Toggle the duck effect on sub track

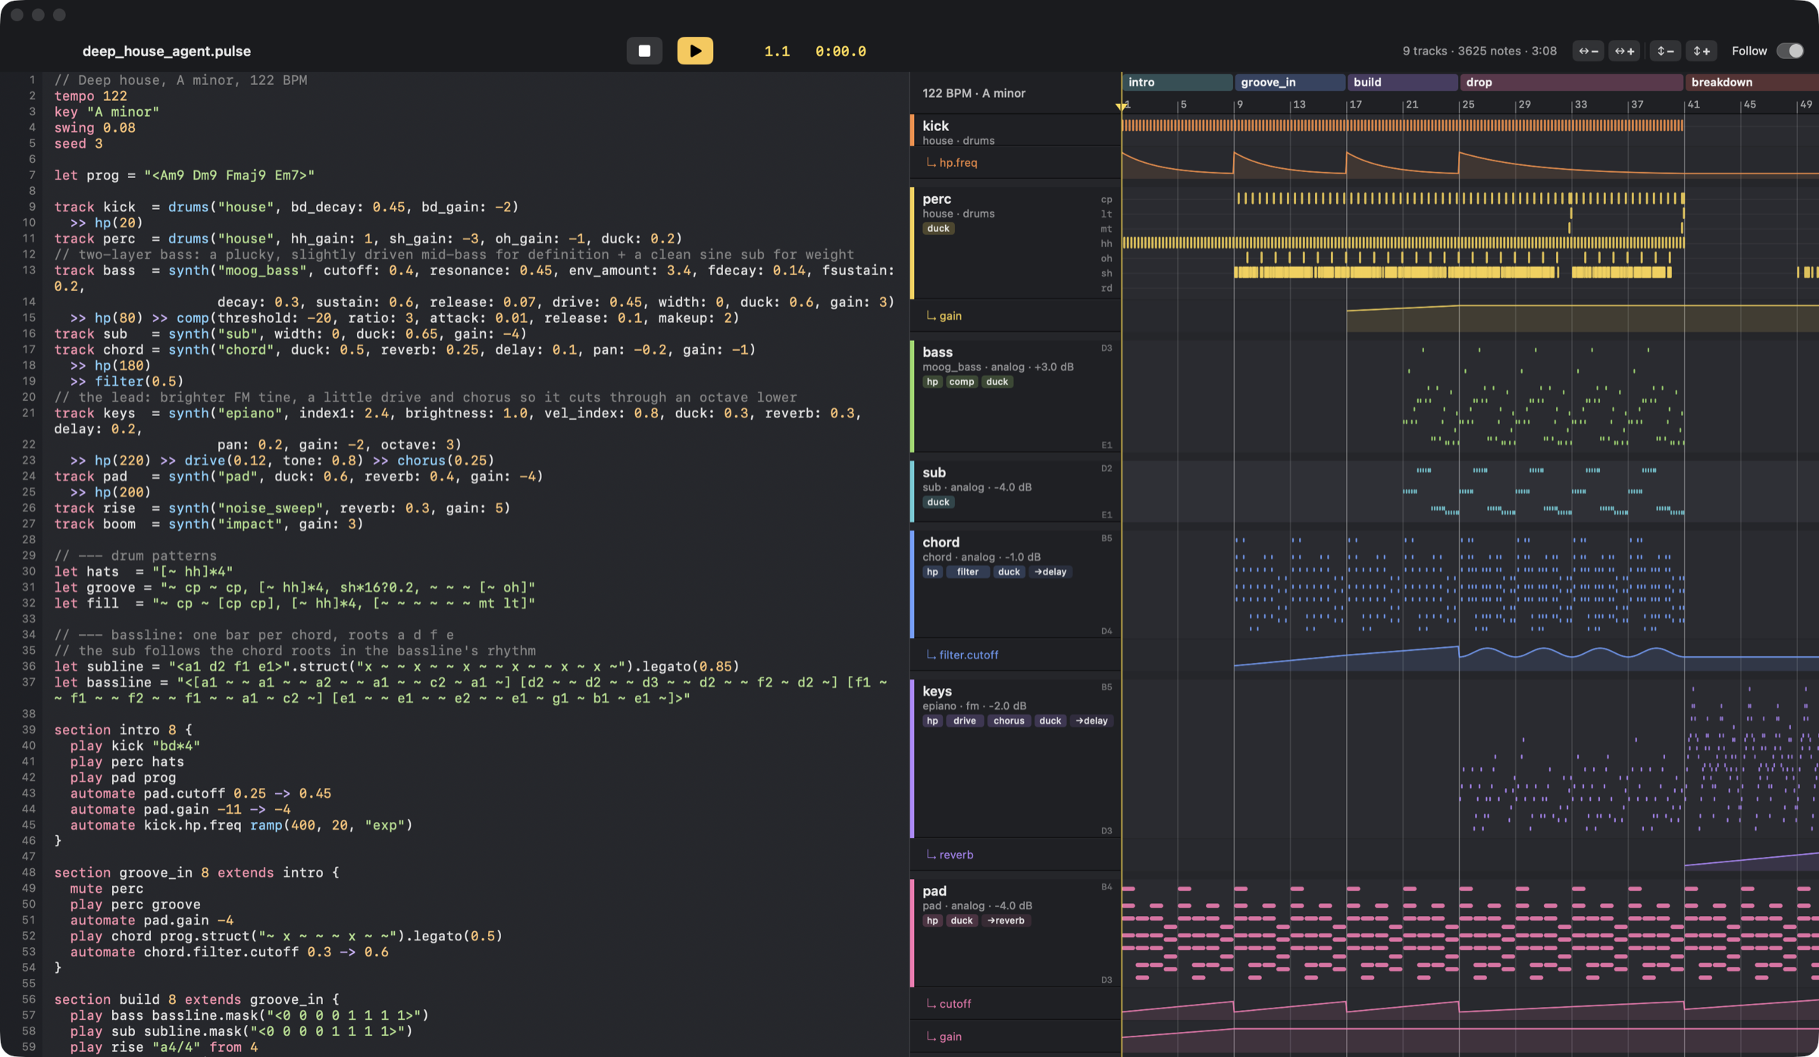pos(938,502)
